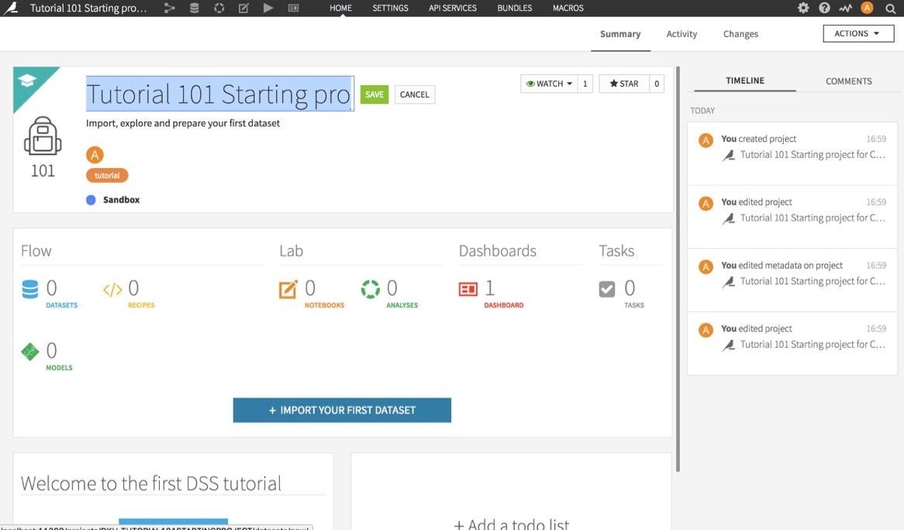This screenshot has height=530, width=904.
Task: Switch to the Activity tab
Action: click(681, 34)
